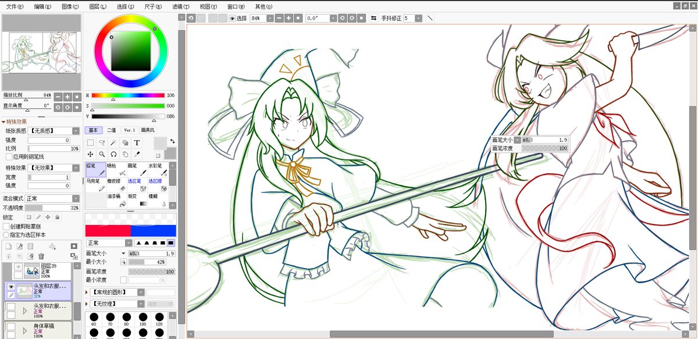Swap foreground and background colors arrow
Viewport: 698px width, 339px height.
[172, 141]
